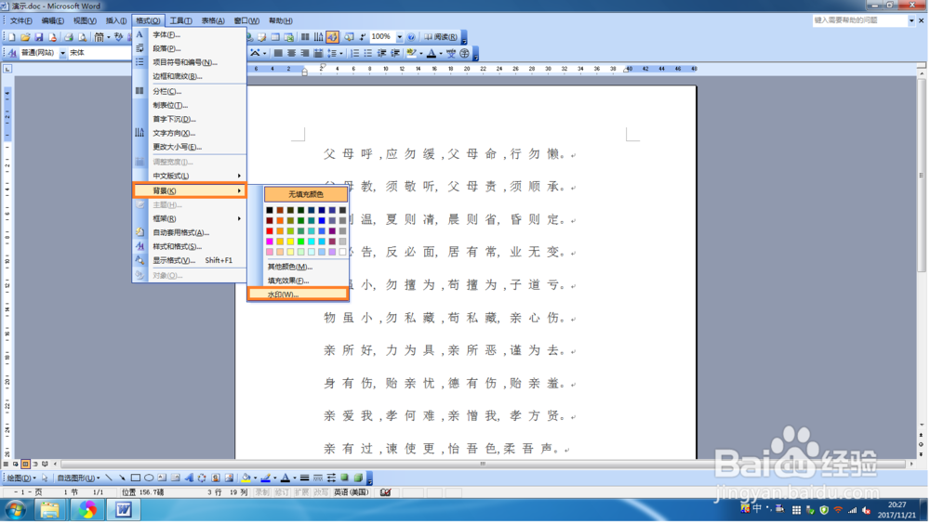Open the 绘图(D) drawing dropdown
Image resolution: width=930 pixels, height=524 pixels.
[21, 478]
